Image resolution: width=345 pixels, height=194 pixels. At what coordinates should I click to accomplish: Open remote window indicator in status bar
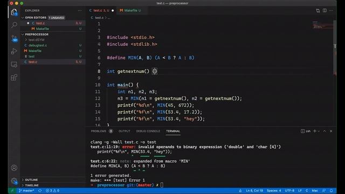(x=12, y=191)
